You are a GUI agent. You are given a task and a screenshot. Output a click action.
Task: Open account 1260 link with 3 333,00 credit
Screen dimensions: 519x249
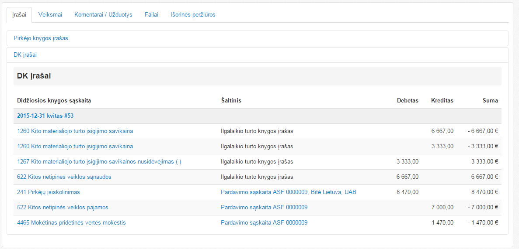tap(75, 146)
